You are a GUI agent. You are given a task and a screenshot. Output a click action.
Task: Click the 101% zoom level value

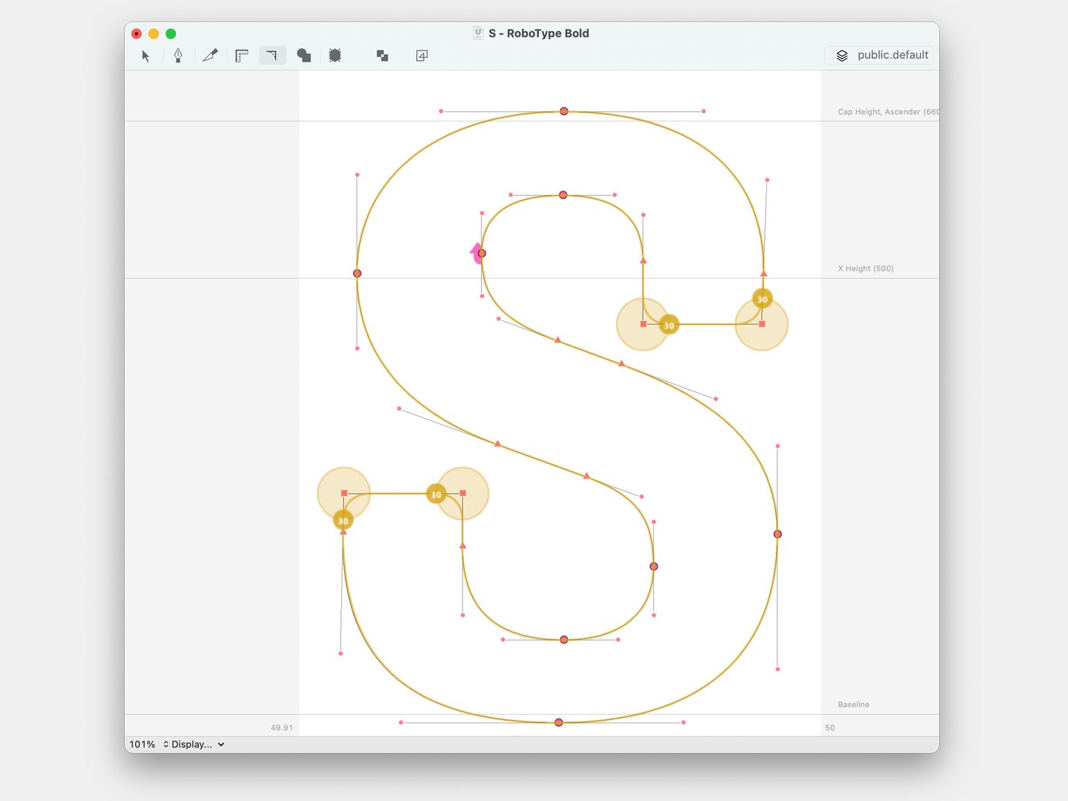[142, 744]
